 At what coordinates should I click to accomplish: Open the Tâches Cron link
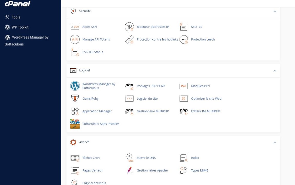click(91, 158)
